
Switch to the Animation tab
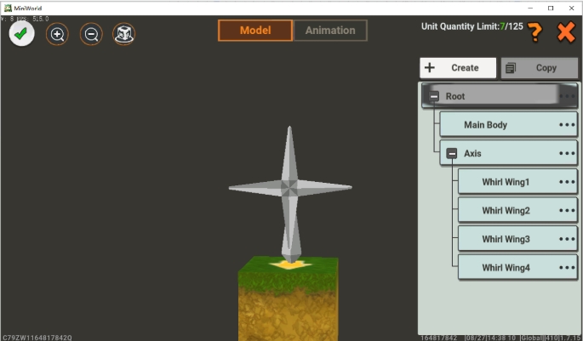[330, 31]
